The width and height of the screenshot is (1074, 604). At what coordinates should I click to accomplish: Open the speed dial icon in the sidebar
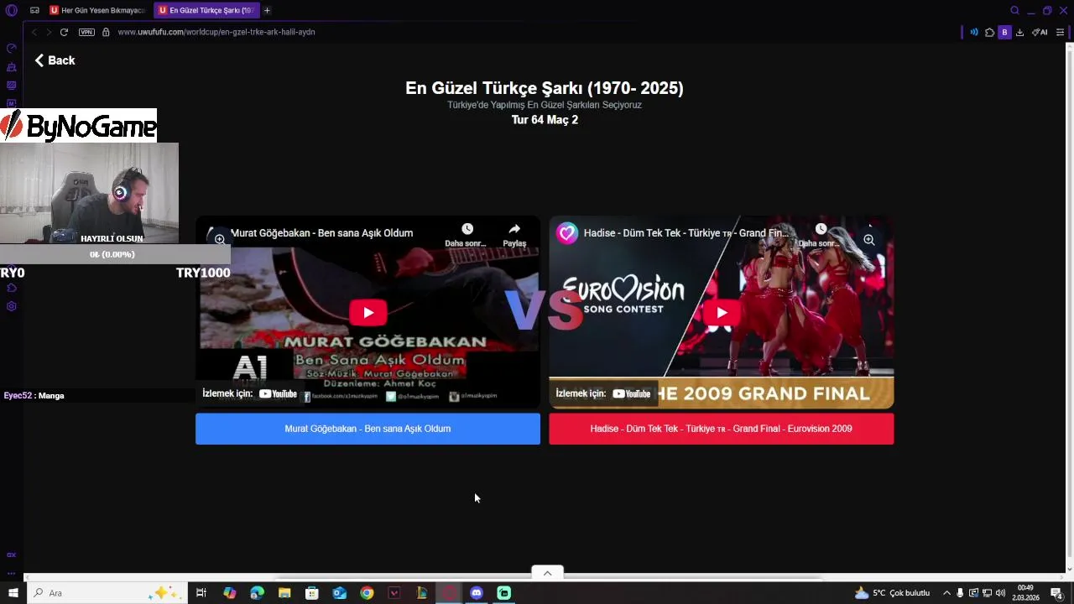pyautogui.click(x=11, y=48)
